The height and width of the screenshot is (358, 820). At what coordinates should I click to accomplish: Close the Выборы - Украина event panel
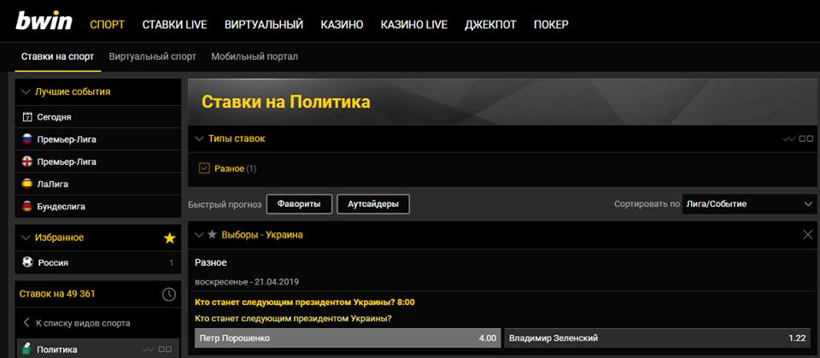(x=808, y=235)
